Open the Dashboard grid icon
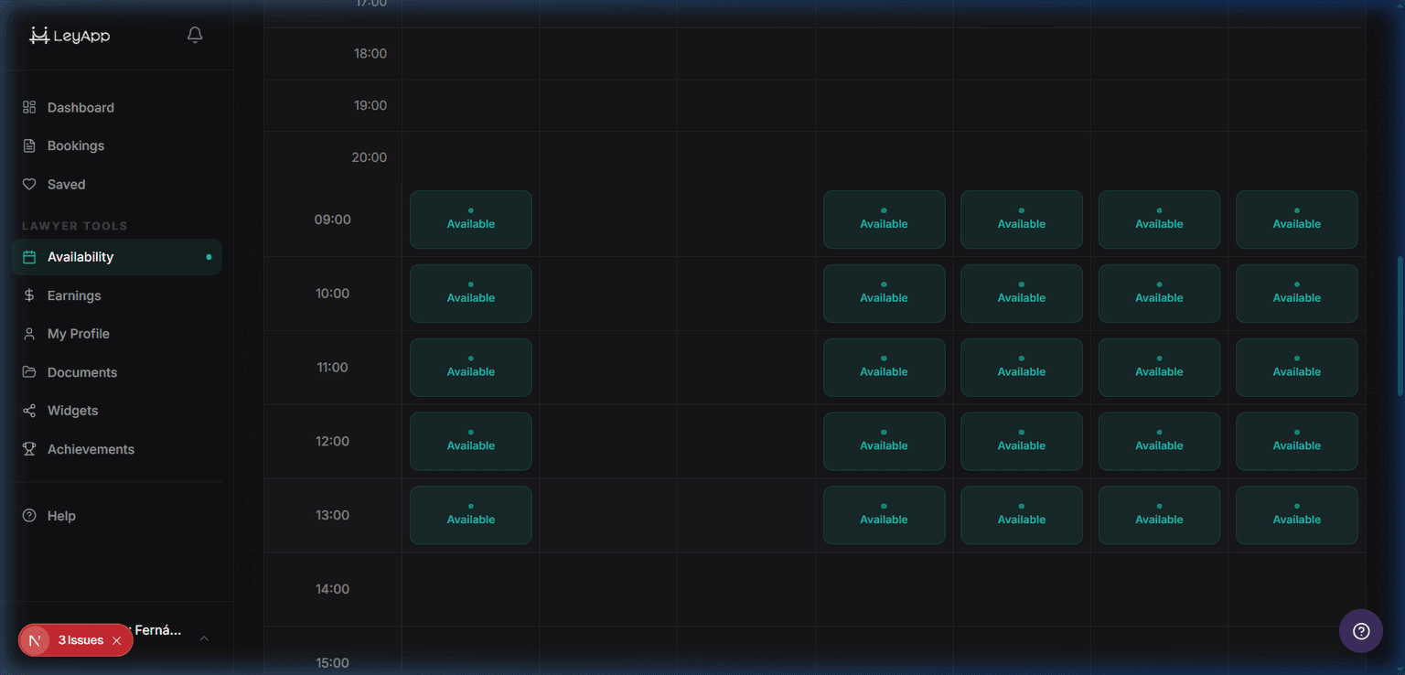 28,107
